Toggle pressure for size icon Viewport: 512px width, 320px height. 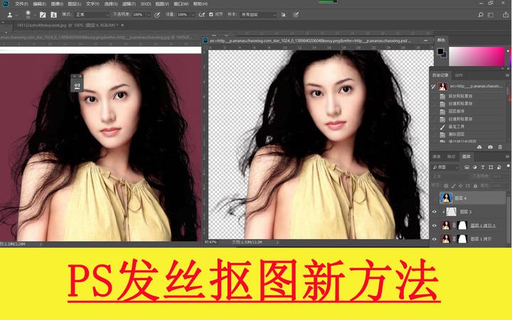296,15
